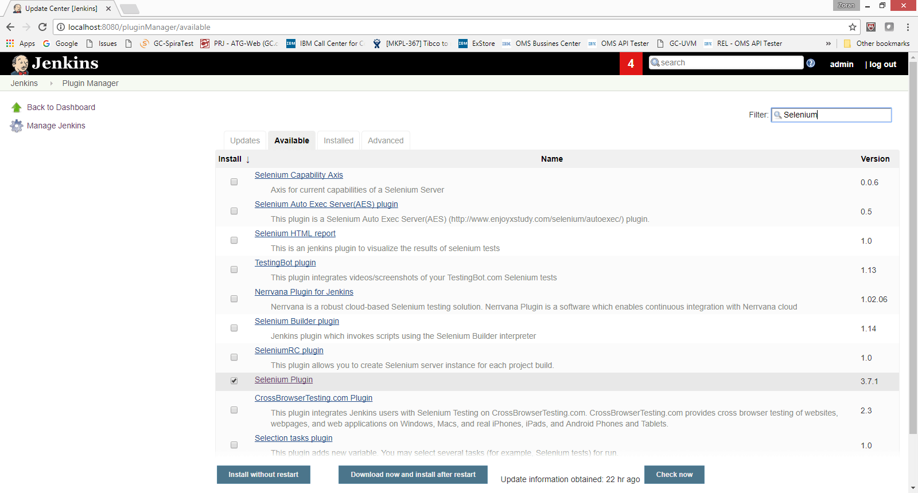Open a new browser tab
This screenshot has height=493, width=918.
(x=129, y=9)
